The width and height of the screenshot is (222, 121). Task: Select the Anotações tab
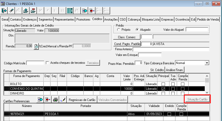pyautogui.click(x=111, y=20)
